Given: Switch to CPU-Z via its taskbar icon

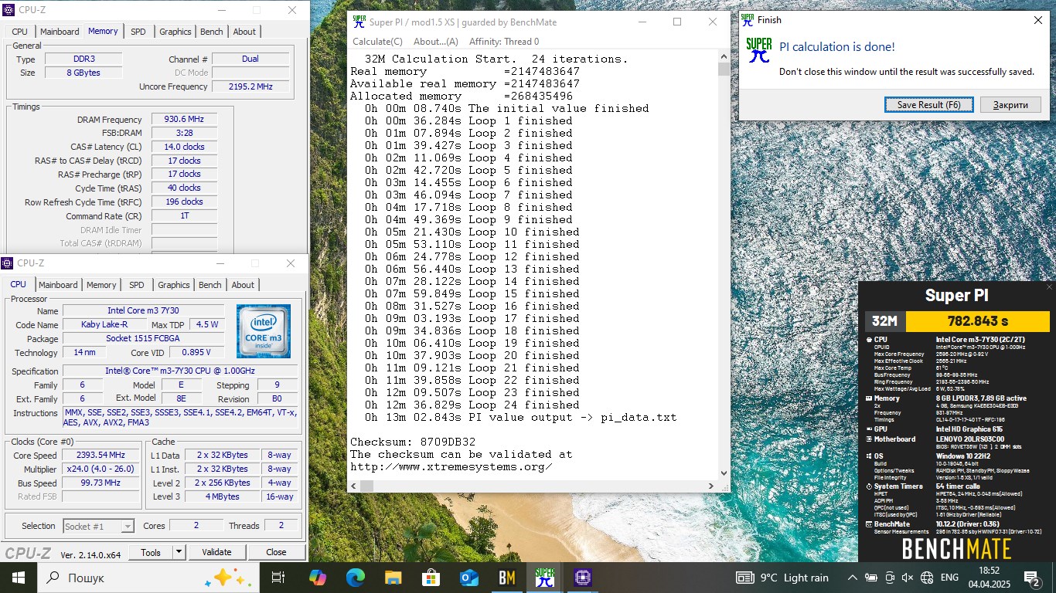Looking at the screenshot, I should tap(583, 577).
